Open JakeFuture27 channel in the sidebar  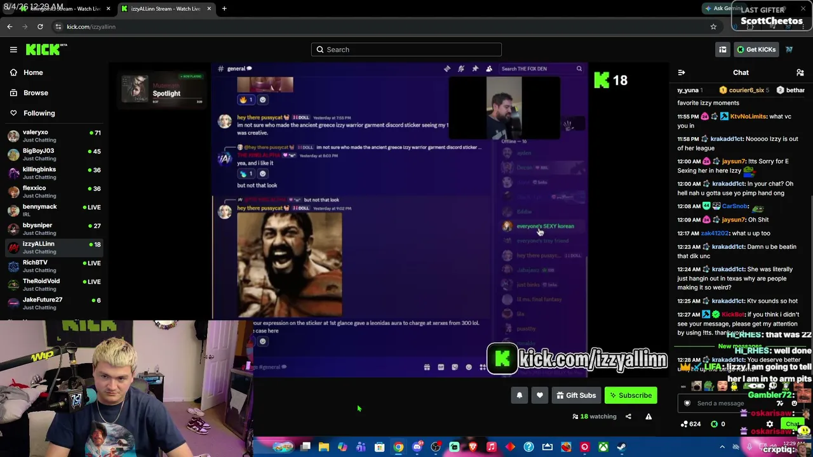(x=55, y=303)
